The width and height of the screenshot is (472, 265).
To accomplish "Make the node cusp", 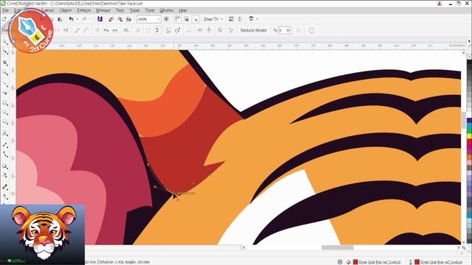I will 97,30.
